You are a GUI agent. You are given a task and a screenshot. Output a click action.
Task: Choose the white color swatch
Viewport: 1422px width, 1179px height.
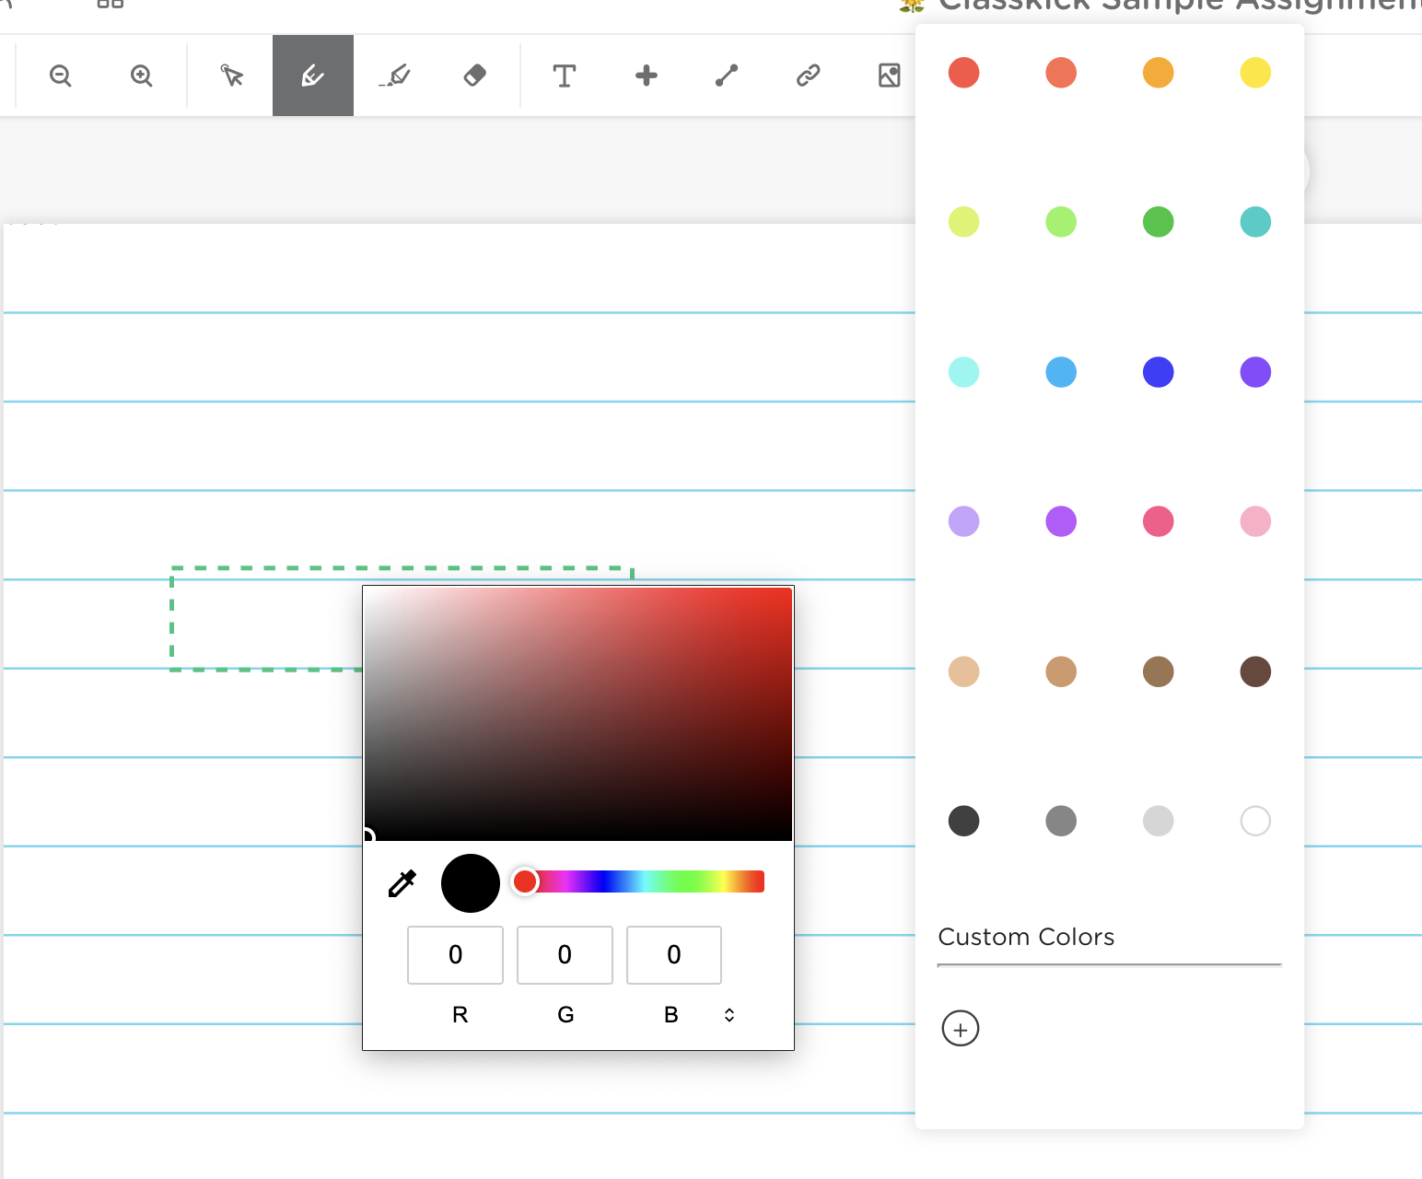point(1255,821)
